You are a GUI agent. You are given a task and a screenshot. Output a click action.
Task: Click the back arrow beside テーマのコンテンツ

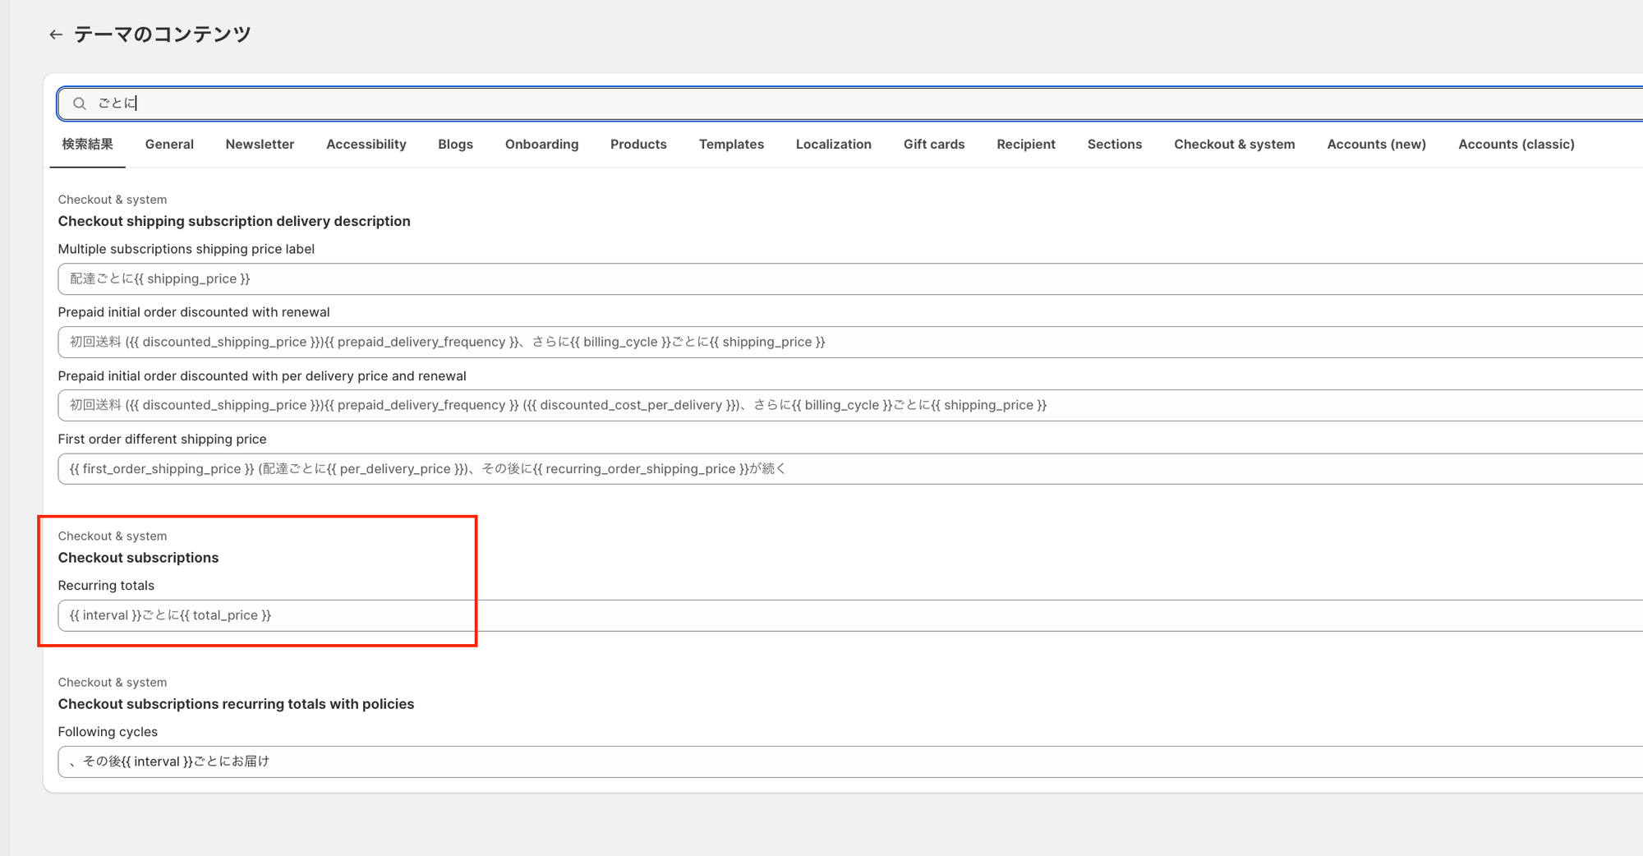coord(56,35)
